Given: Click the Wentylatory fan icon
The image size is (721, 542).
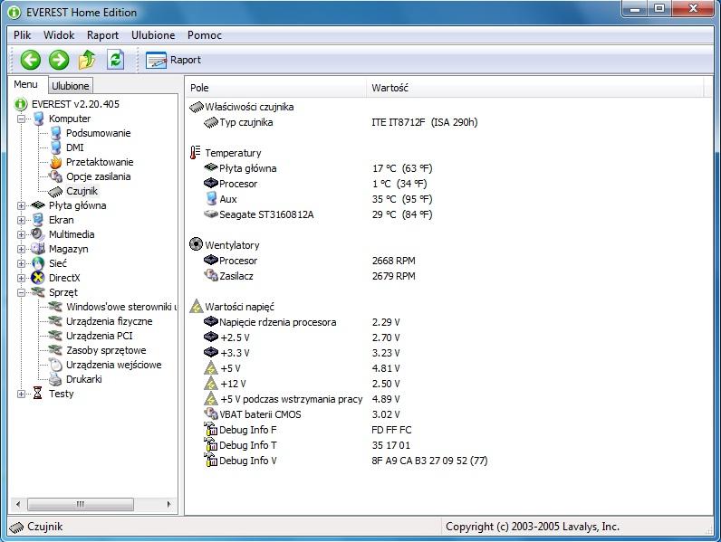Looking at the screenshot, I should tap(196, 244).
